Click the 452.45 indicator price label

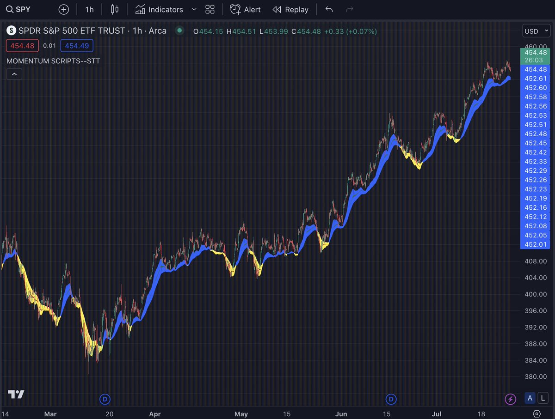[x=536, y=143]
